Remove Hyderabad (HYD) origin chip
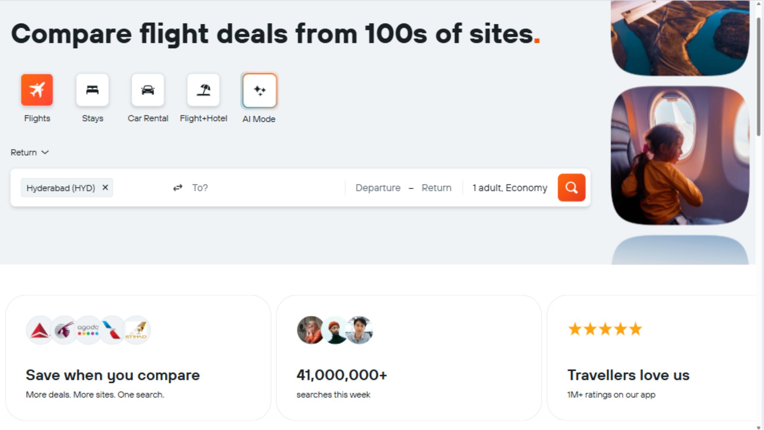This screenshot has height=430, width=764. tap(105, 188)
